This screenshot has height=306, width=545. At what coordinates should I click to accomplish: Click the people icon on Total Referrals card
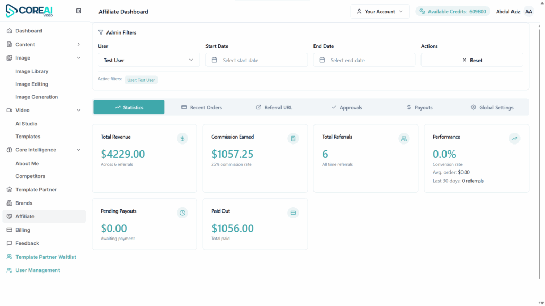[x=404, y=139]
